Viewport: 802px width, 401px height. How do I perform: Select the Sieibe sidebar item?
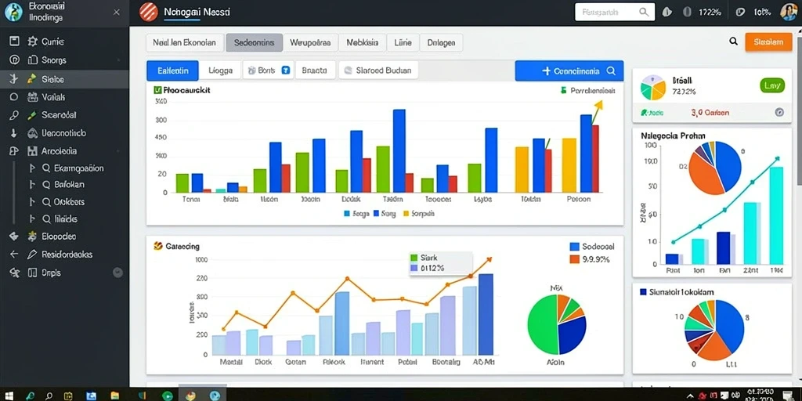tap(64, 79)
